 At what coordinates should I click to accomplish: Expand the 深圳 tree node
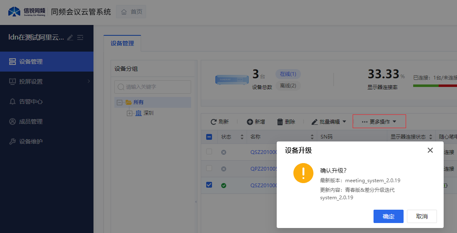pyautogui.click(x=129, y=113)
